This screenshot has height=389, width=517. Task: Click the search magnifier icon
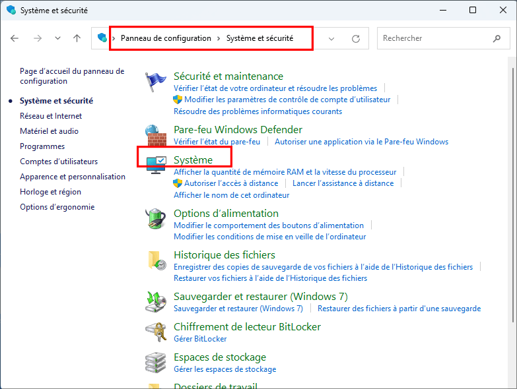point(497,38)
